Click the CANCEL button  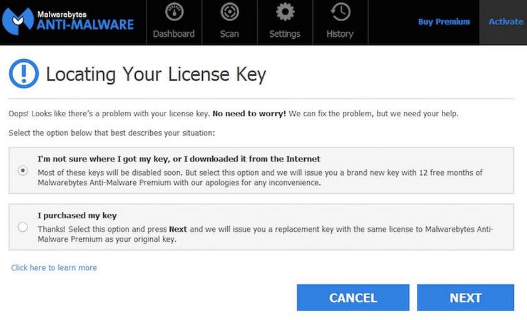[353, 297]
